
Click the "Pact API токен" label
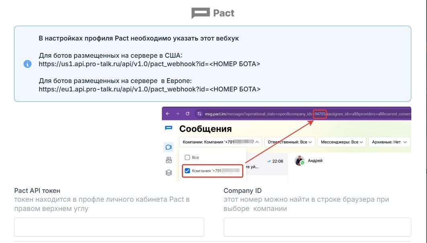(x=37, y=190)
